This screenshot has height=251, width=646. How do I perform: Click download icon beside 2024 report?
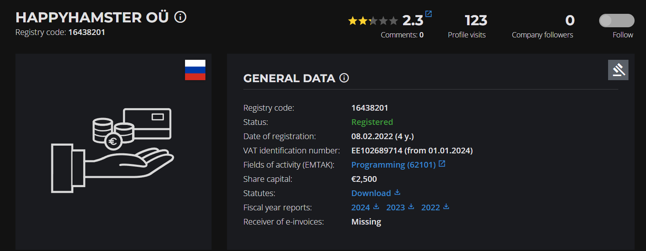coord(376,207)
